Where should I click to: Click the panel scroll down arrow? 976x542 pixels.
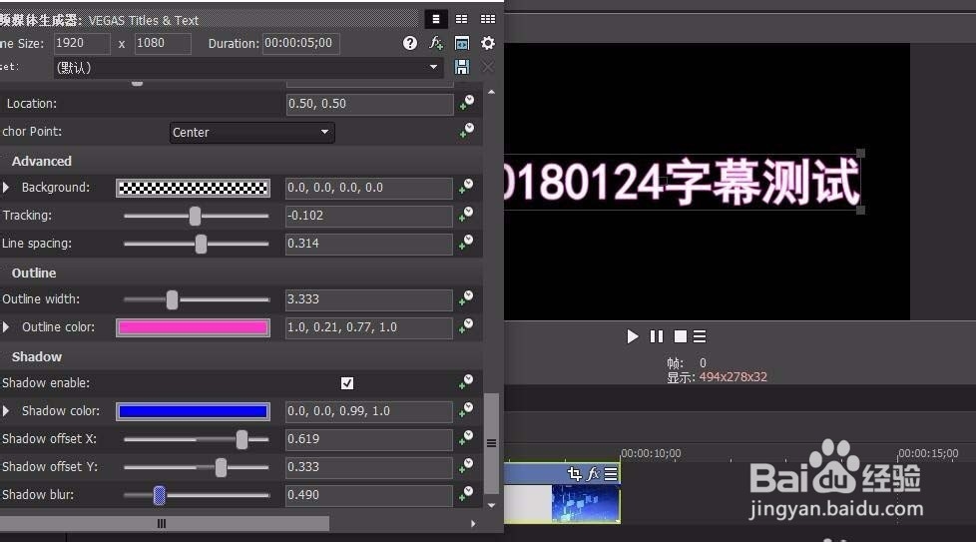pos(491,505)
